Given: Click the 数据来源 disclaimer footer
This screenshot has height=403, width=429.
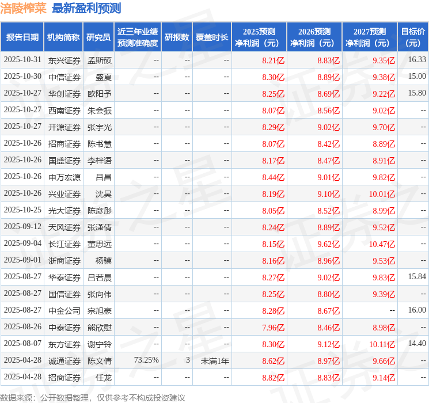Looking at the screenshot, I should coord(93,397).
